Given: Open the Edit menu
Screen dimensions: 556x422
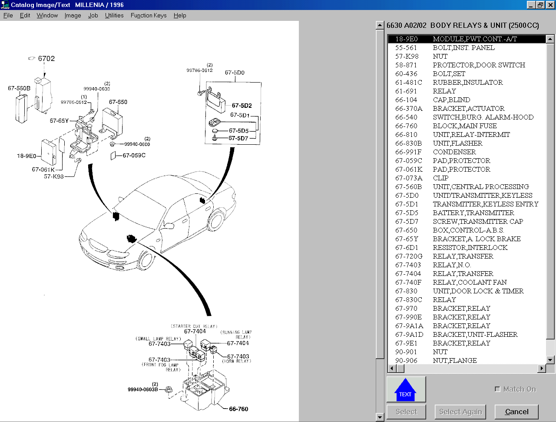Looking at the screenshot, I should (x=25, y=15).
